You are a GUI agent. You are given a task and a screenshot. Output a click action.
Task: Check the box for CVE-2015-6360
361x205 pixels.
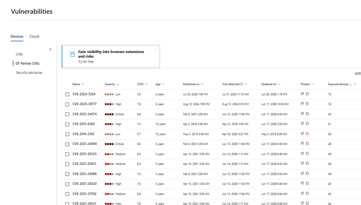67,124
